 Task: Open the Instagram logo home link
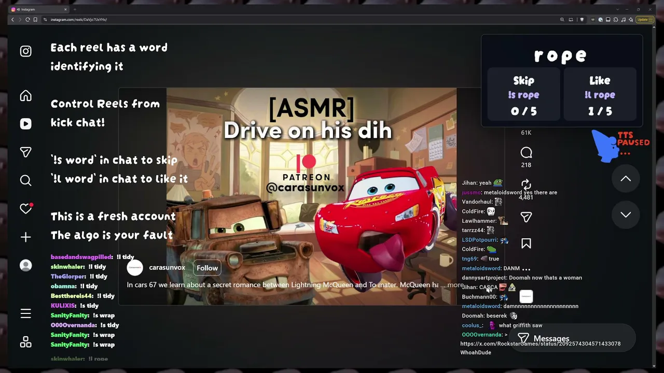(x=25, y=51)
